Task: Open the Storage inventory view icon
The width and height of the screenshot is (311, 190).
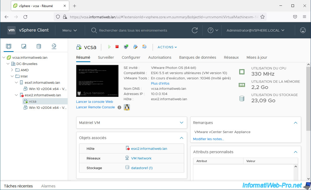Action: point(39,46)
